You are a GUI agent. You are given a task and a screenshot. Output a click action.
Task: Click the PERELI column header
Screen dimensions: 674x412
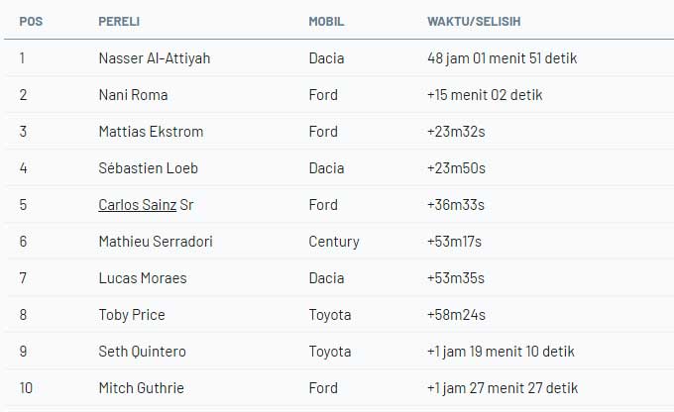(x=119, y=21)
